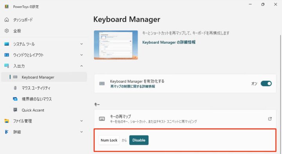This screenshot has width=282, height=154.
Task: Collapse the 入出力 section chevron
Action: click(81, 66)
